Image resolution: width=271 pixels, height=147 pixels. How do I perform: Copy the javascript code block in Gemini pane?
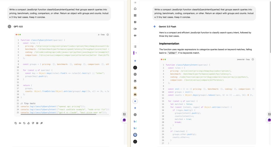coord(248,59)
